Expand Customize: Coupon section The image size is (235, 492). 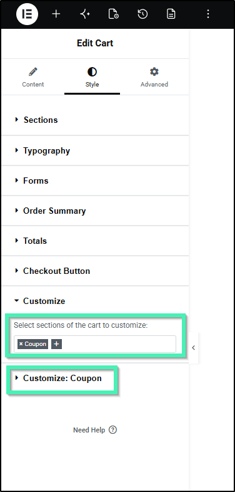coord(62,378)
